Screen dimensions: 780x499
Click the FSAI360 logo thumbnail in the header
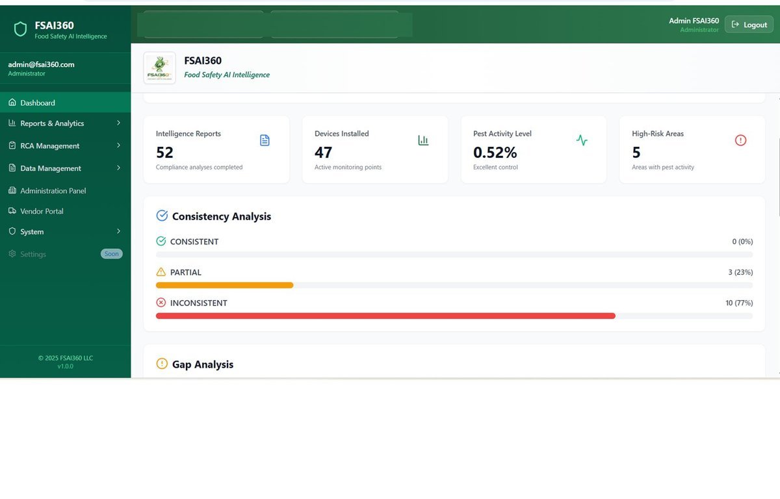coord(159,67)
